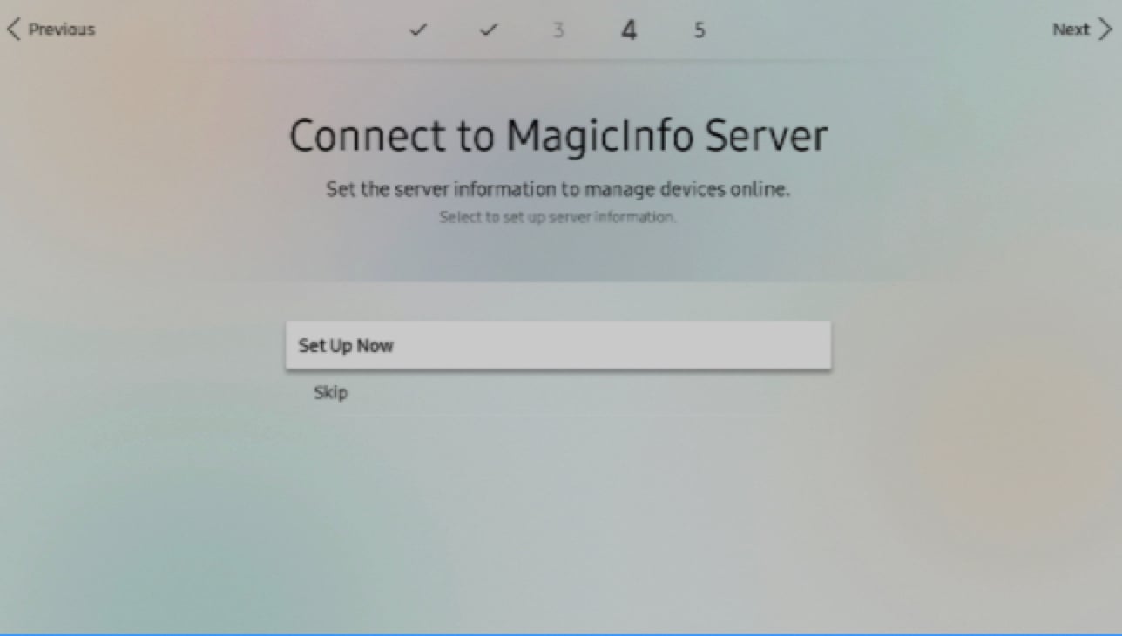Image resolution: width=1122 pixels, height=636 pixels.
Task: Advance using the Next label
Action: pos(1071,30)
